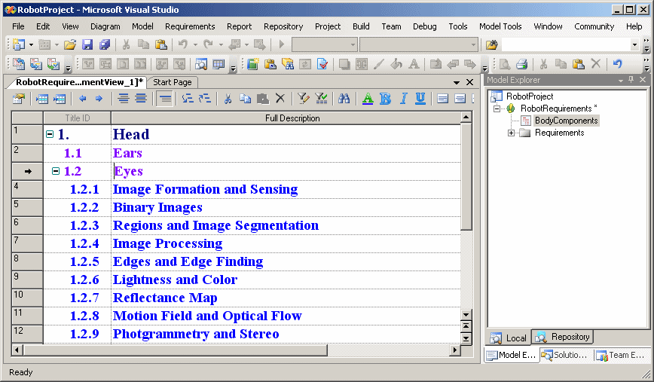654x382 pixels.
Task: Collapse the RobotRequirements tree node
Action: 497,108
